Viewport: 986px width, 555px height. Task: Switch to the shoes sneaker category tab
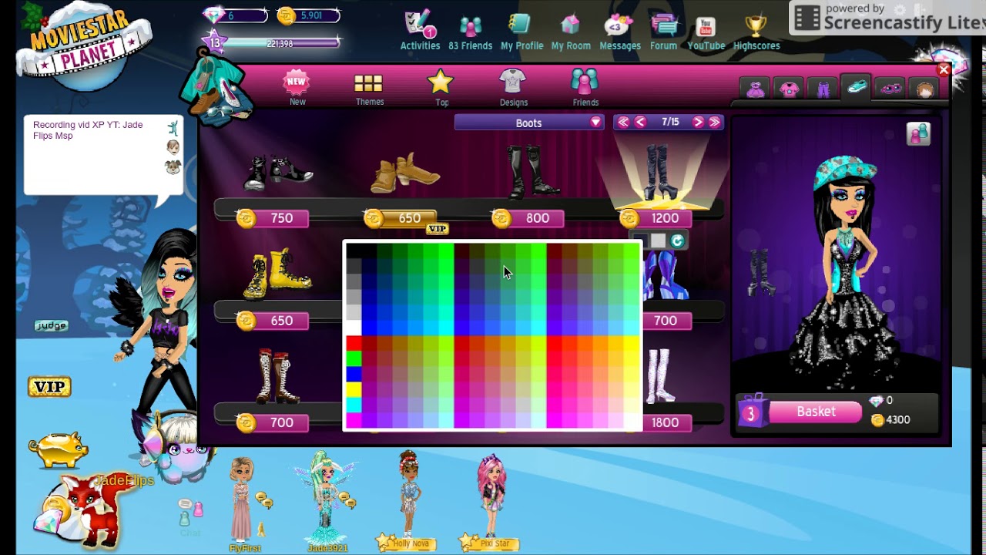(857, 88)
